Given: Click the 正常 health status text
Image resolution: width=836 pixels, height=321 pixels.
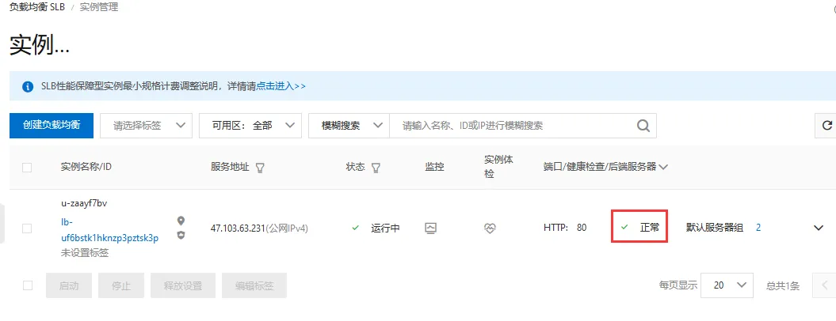Looking at the screenshot, I should coord(650,227).
